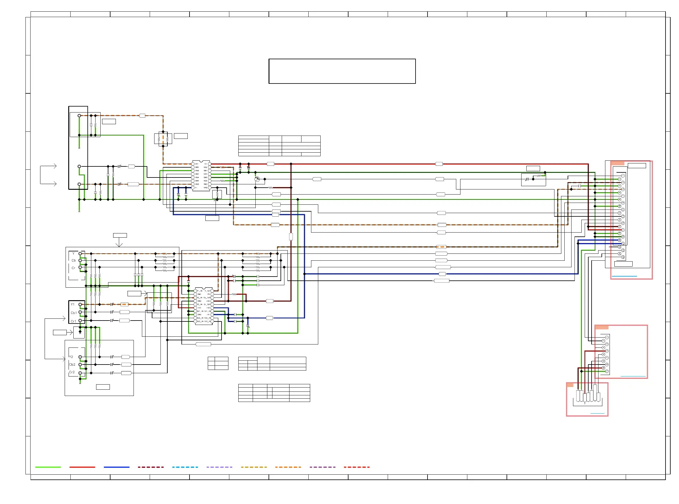Select the lavender dashed legend line

219,467
